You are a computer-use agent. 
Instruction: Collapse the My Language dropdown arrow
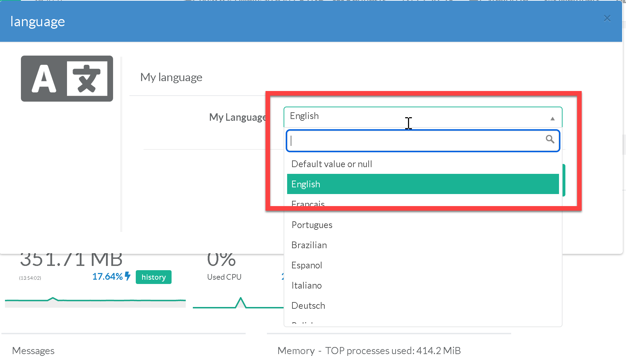coord(552,119)
